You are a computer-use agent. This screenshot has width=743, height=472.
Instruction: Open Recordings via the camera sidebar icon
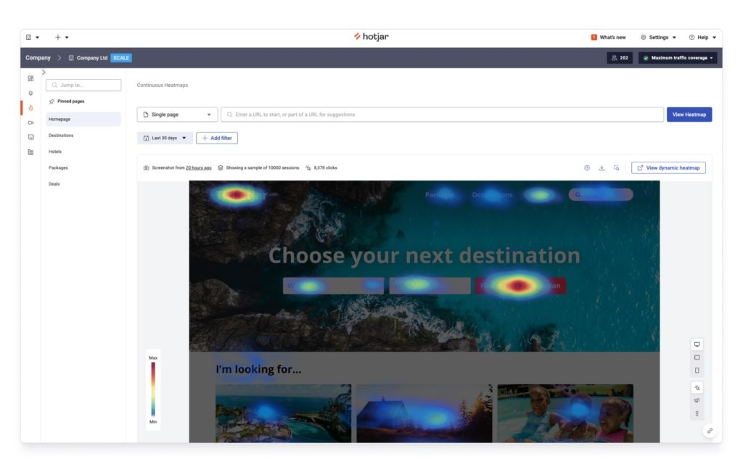pyautogui.click(x=30, y=123)
